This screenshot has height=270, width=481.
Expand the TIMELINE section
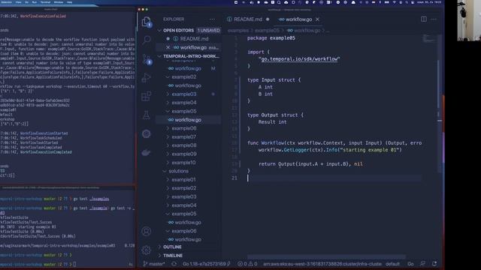[172, 255]
